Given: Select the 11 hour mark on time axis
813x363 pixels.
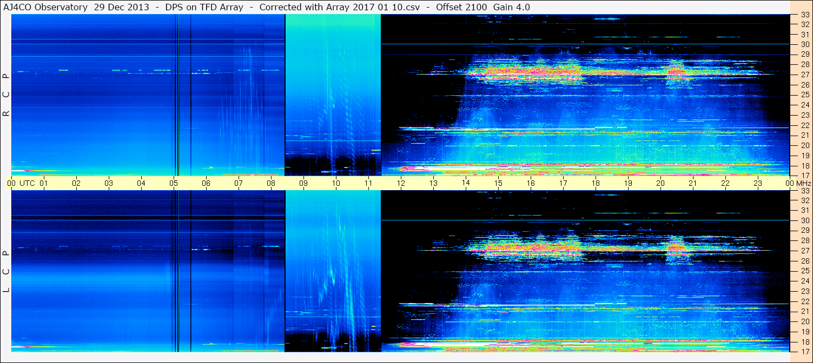Looking at the screenshot, I should click(368, 183).
